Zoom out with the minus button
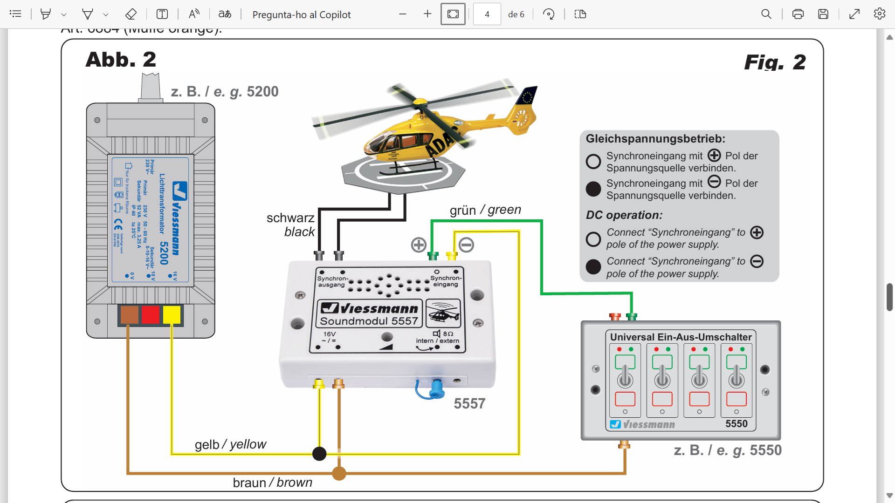Screen dimensions: 895x503 tap(403, 14)
